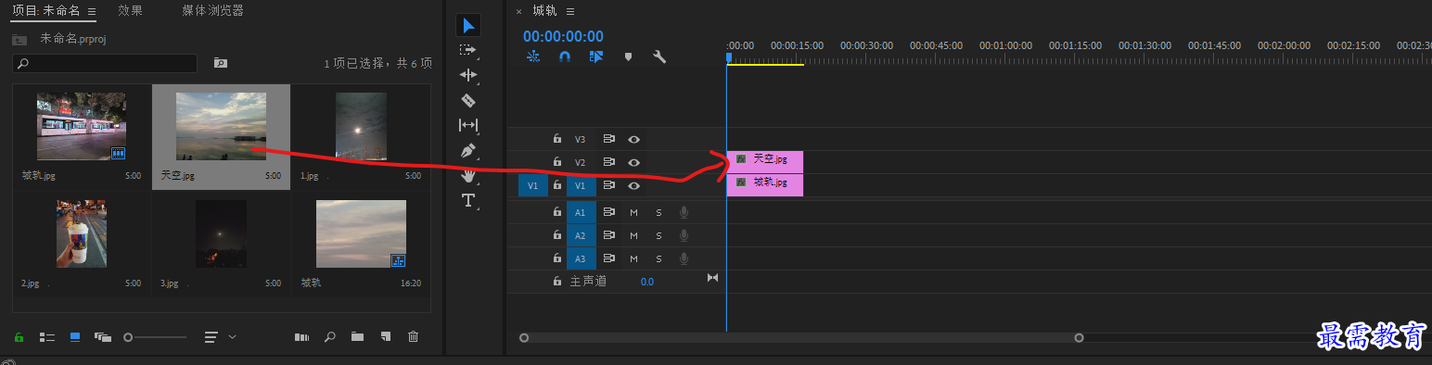The image size is (1432, 365).
Task: Select the Razor tool
Action: pos(468,100)
